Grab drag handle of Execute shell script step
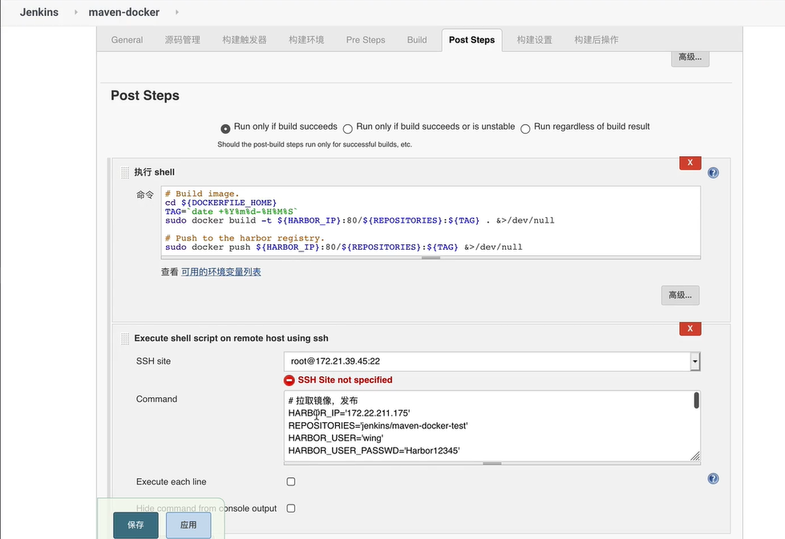The height and width of the screenshot is (539, 785). coord(125,339)
